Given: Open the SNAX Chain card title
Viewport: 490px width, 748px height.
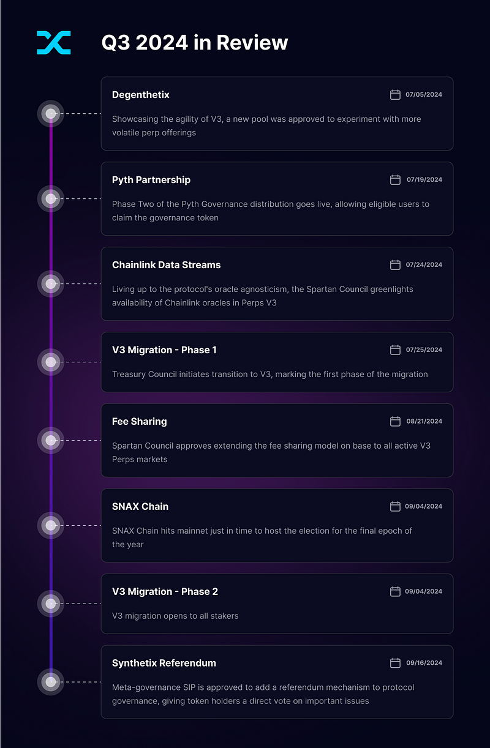Looking at the screenshot, I should [x=140, y=507].
